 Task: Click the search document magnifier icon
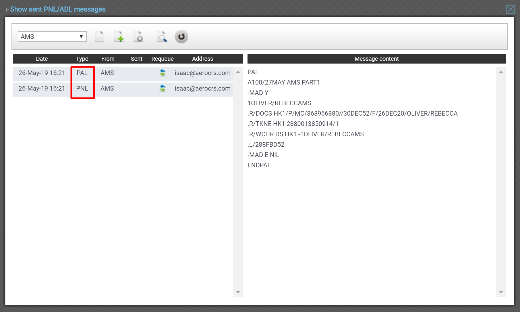point(162,37)
